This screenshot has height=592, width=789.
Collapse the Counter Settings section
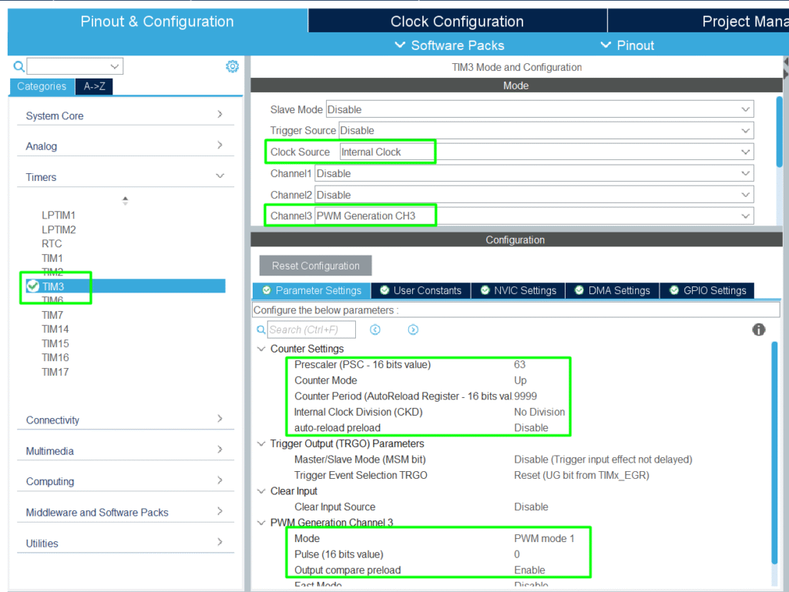click(x=260, y=349)
